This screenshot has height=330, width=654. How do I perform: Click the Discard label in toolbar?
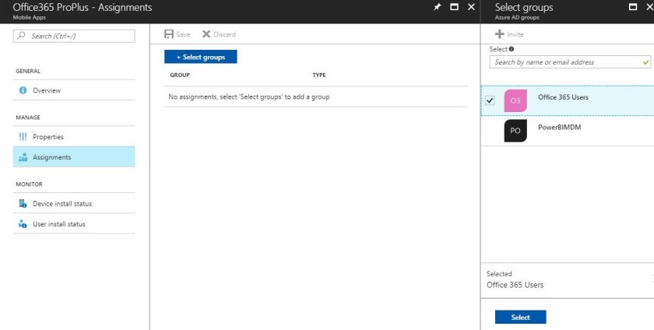click(x=225, y=34)
